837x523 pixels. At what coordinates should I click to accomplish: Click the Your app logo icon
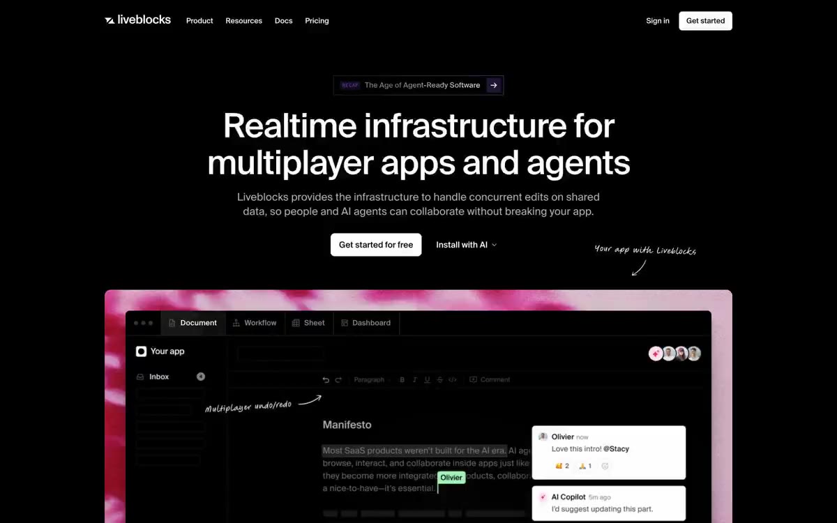click(141, 351)
